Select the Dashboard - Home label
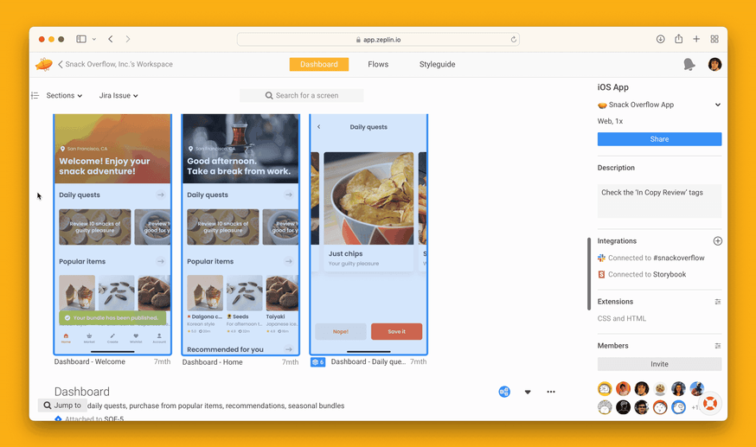756x447 pixels. [212, 362]
